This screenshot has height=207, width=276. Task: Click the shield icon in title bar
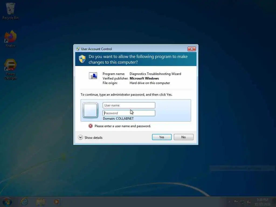(78, 49)
